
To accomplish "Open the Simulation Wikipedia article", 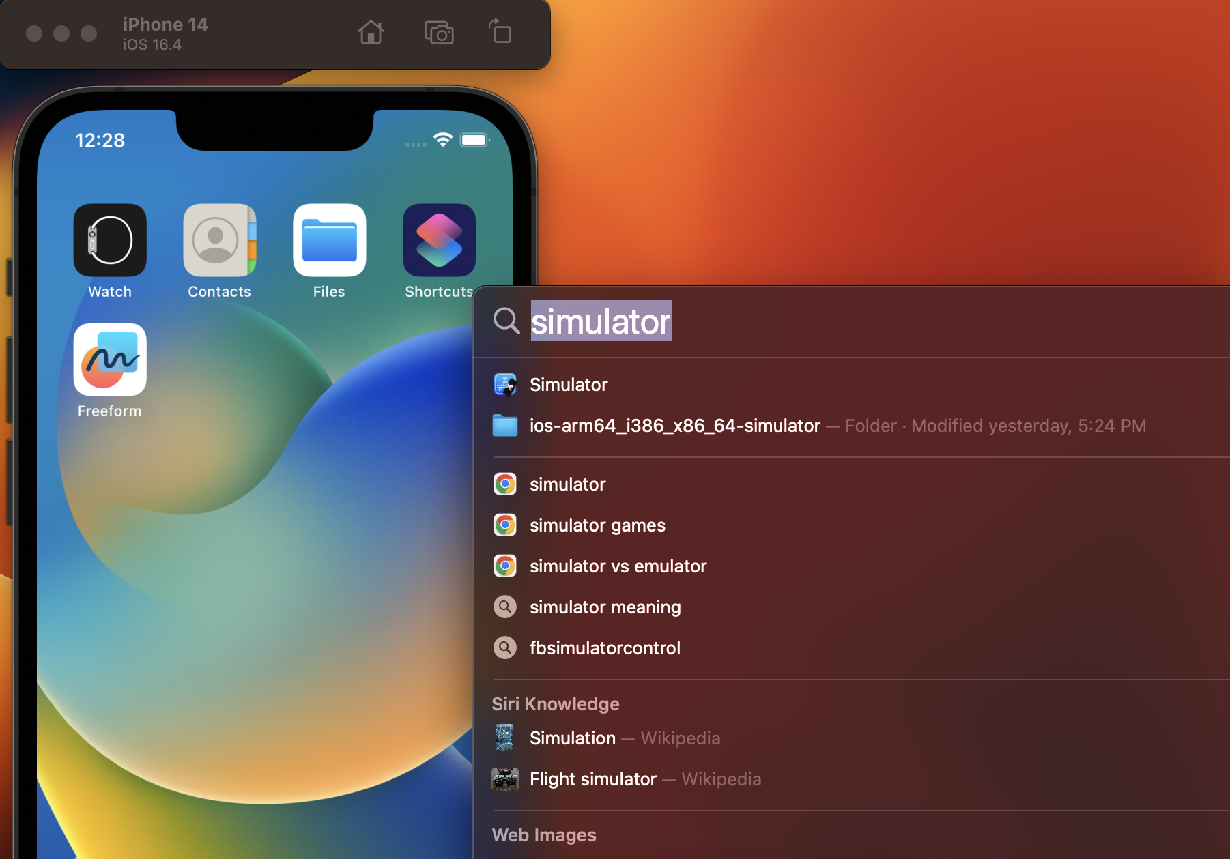I will coord(573,738).
